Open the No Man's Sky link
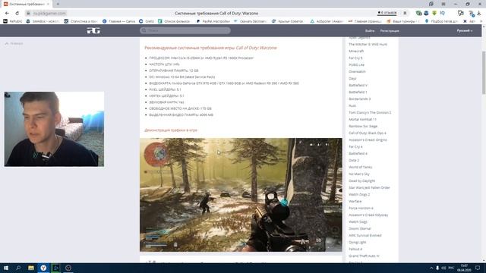 point(359,174)
